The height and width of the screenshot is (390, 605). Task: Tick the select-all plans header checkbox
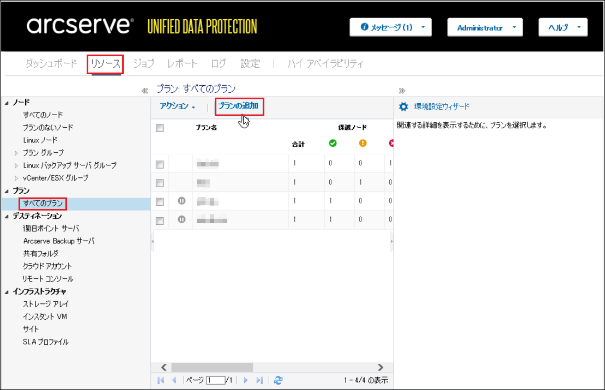[x=160, y=128]
